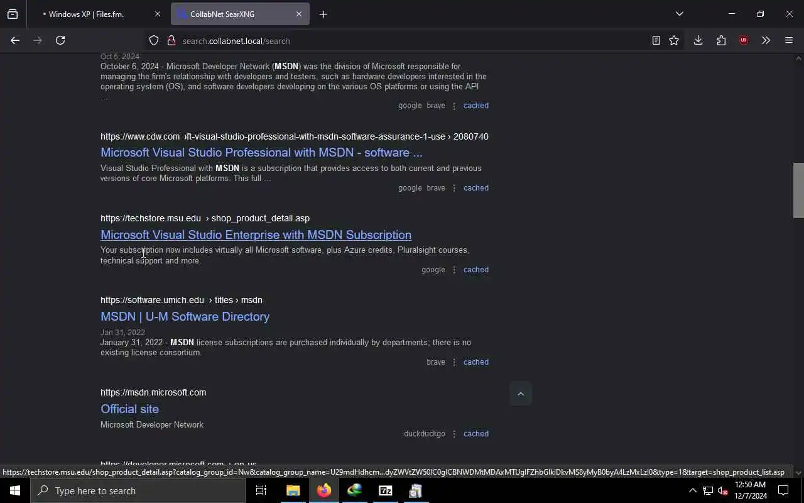Open cached link for techstore.msu.edu result
This screenshot has height=503, width=804.
475,270
